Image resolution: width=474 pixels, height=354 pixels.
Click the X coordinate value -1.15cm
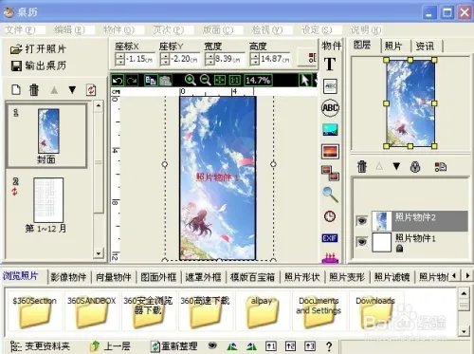(x=139, y=59)
